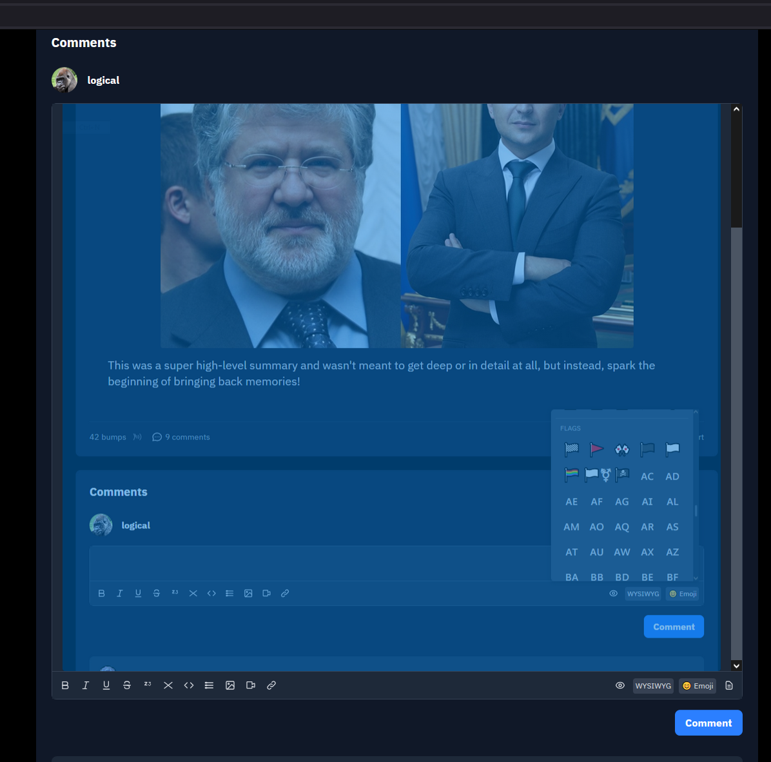Click the scroll up arrow of the editor scrollbar
771x762 pixels.
[736, 109]
